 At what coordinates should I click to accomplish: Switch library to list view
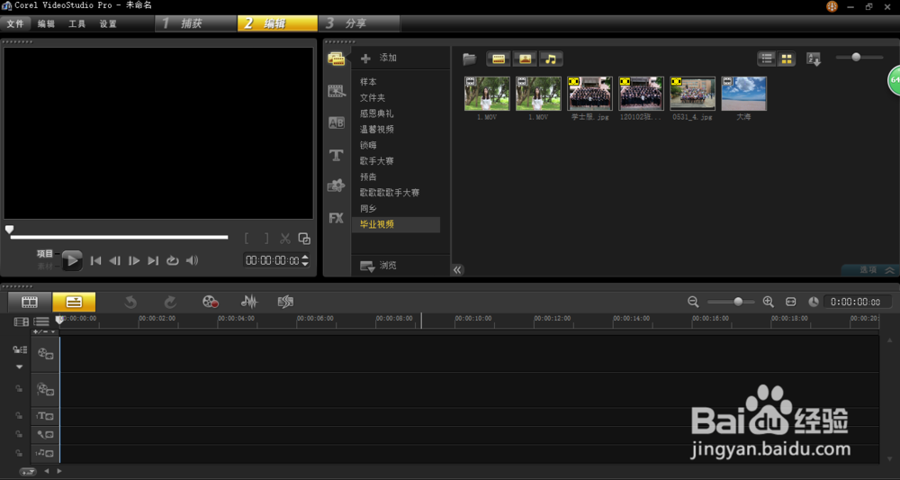click(x=767, y=59)
